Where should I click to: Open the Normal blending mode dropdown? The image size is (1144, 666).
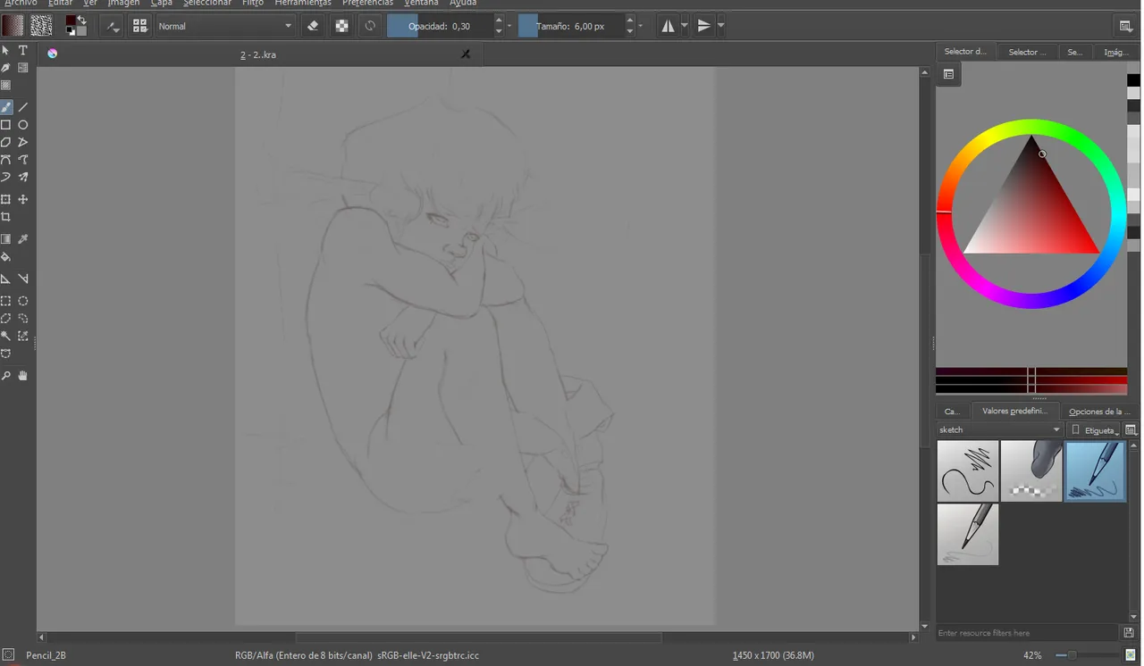point(225,26)
